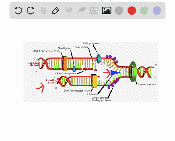Screen dimensions: 175x141
Task: Open the crossed tools icon
Action: (69, 11)
